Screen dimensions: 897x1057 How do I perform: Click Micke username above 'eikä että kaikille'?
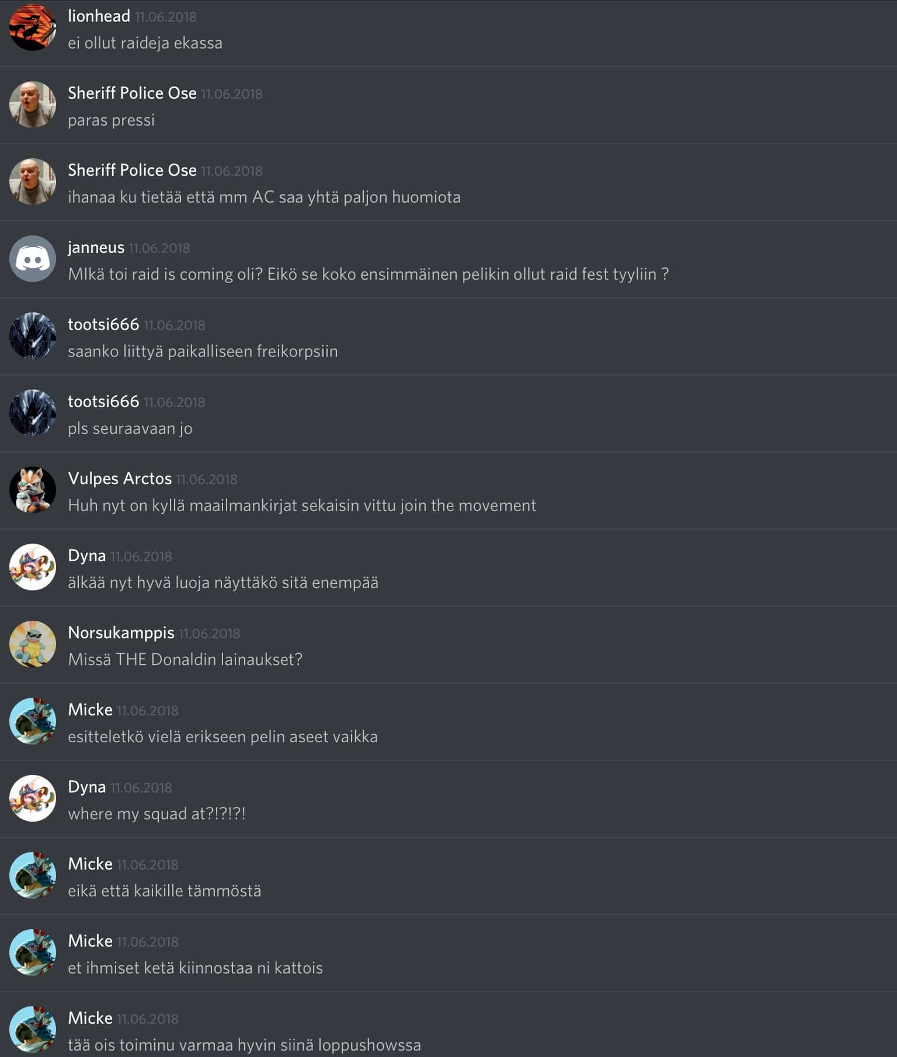[90, 864]
